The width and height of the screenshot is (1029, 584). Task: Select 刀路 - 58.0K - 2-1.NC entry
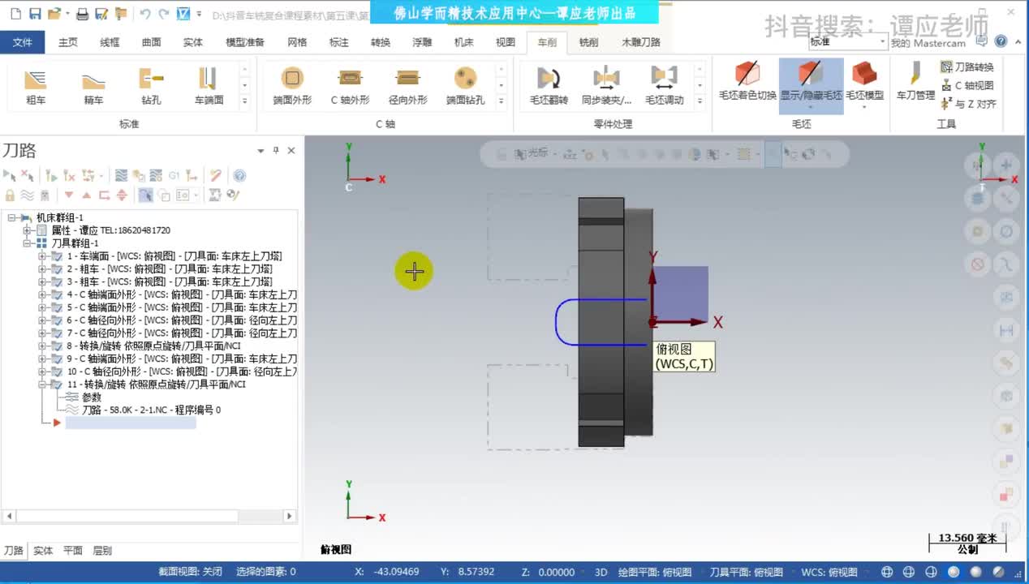point(151,410)
